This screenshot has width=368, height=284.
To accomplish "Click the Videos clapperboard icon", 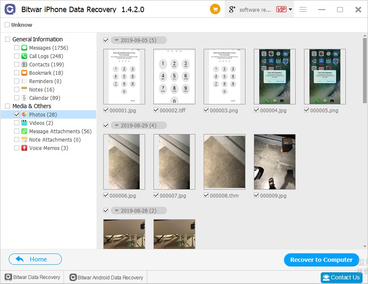I will pyautogui.click(x=24, y=123).
